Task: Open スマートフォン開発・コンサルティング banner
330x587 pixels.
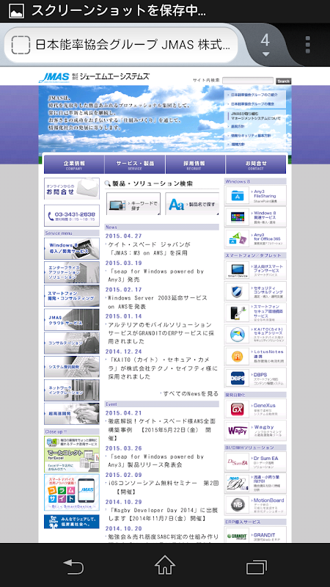Action: pyautogui.click(x=72, y=296)
